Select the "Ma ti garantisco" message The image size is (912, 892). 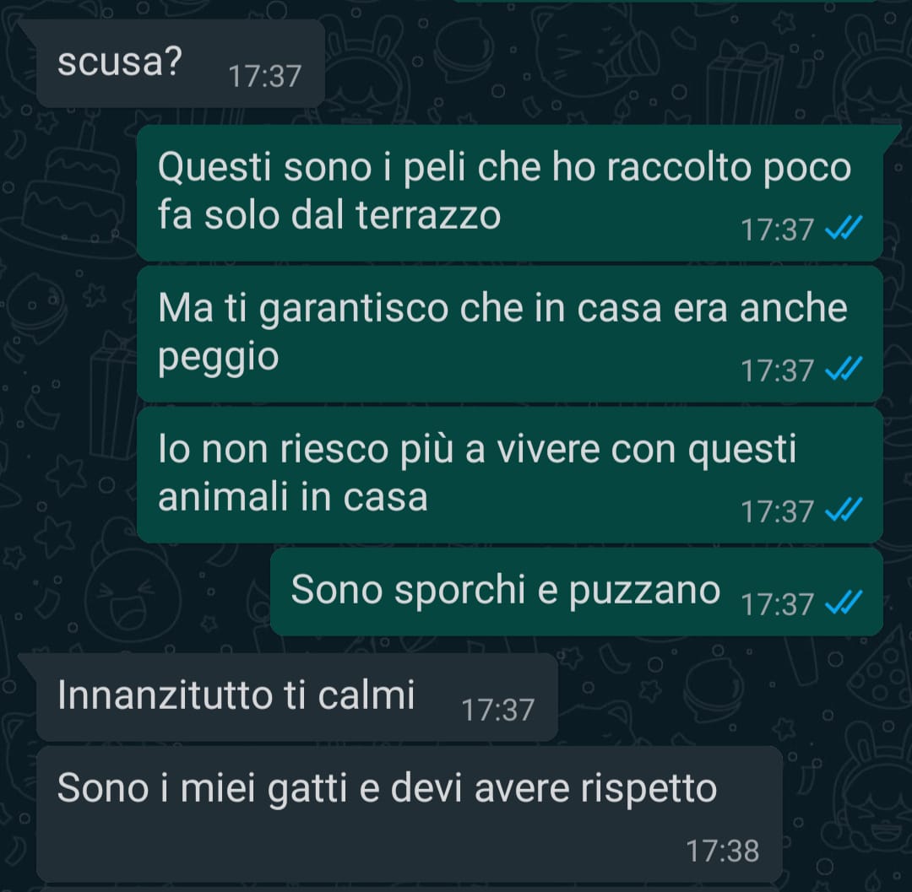click(510, 333)
